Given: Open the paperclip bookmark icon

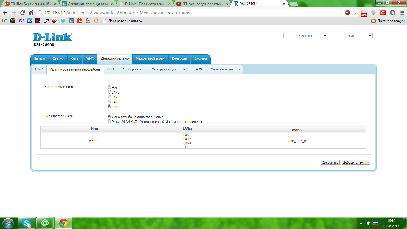Looking at the screenshot, I should coord(46,21).
